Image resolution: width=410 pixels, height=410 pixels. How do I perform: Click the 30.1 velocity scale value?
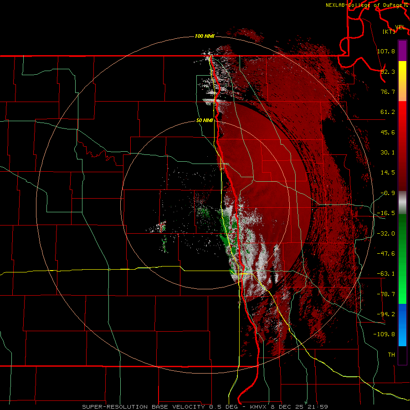pyautogui.click(x=388, y=153)
